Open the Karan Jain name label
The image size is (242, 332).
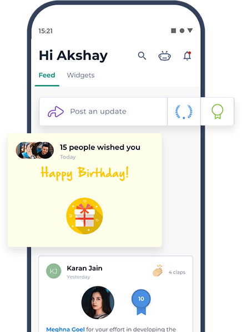[x=84, y=268]
